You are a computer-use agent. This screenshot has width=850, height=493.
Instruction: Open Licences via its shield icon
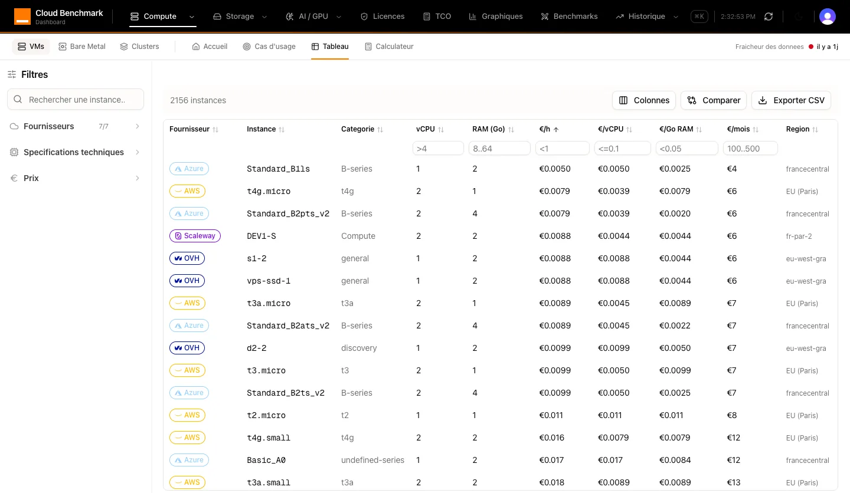(x=364, y=17)
